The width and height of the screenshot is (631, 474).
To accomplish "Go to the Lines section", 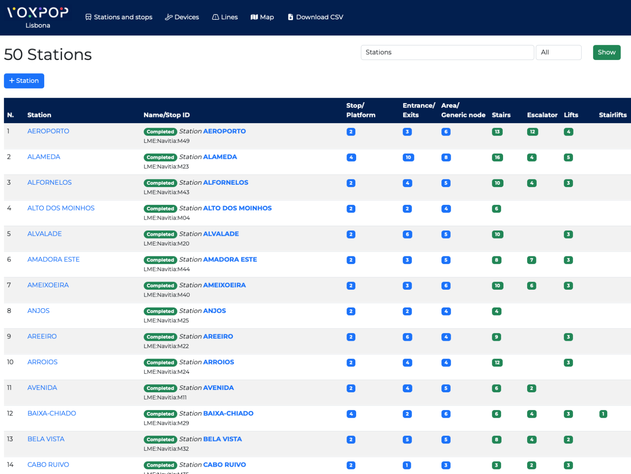I will [x=225, y=17].
